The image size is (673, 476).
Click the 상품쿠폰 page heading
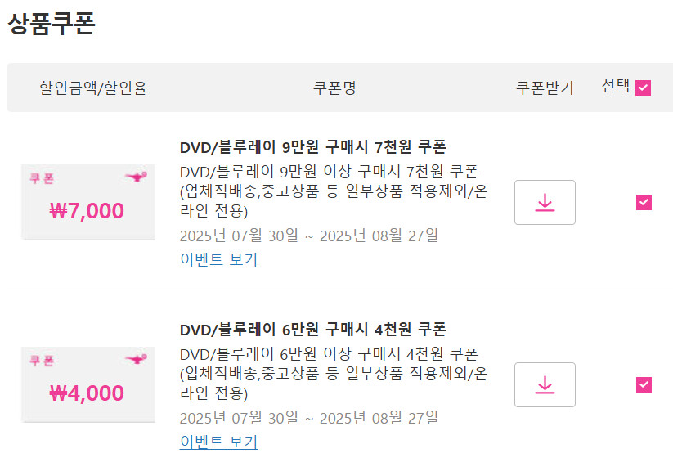pyautogui.click(x=52, y=24)
